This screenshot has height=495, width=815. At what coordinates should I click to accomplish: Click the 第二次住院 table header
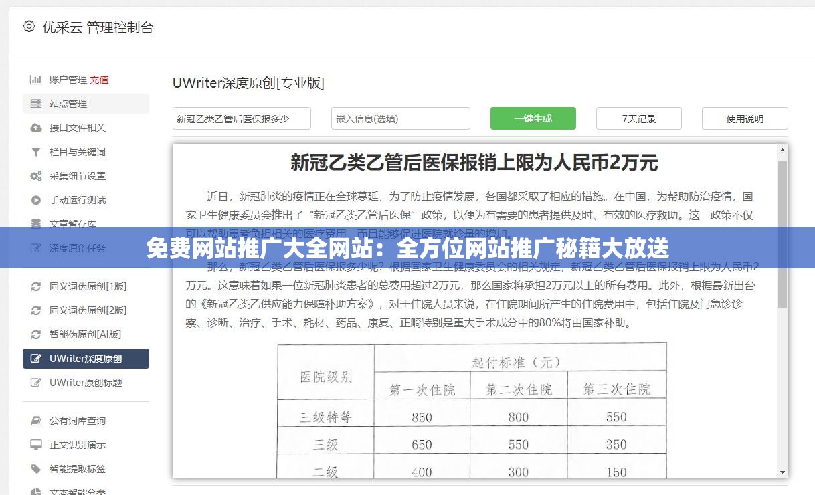[519, 389]
